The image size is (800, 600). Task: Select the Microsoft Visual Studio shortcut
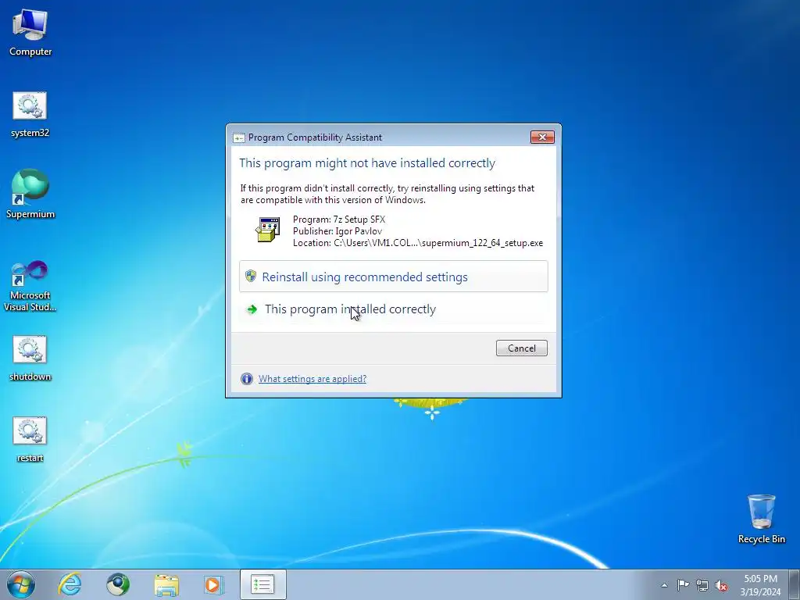point(30,286)
